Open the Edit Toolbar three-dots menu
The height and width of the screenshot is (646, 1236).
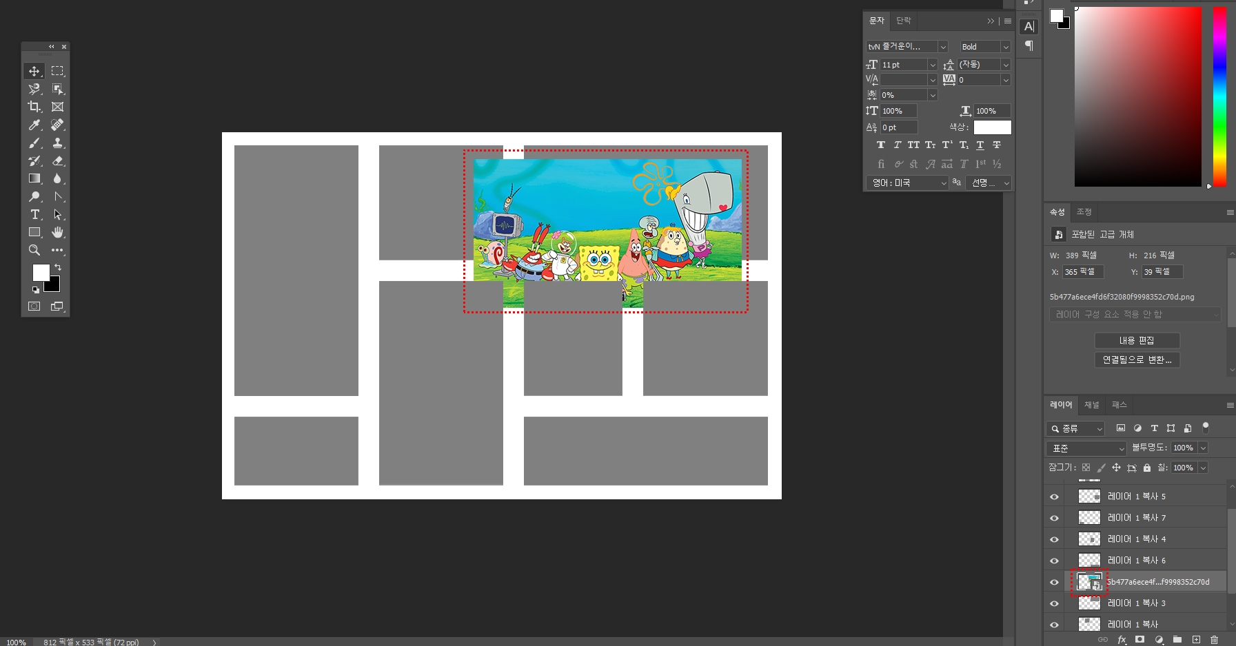[57, 250]
